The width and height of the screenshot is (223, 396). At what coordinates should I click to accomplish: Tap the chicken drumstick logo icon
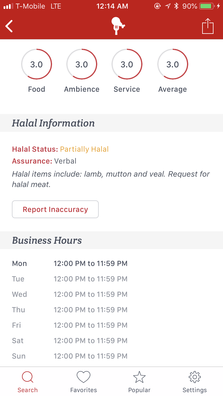point(117,26)
